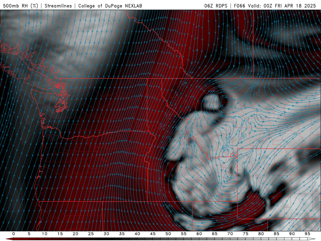Click the "500mb RH (%)" title text
The height and width of the screenshot is (241, 321).
click(x=20, y=6)
